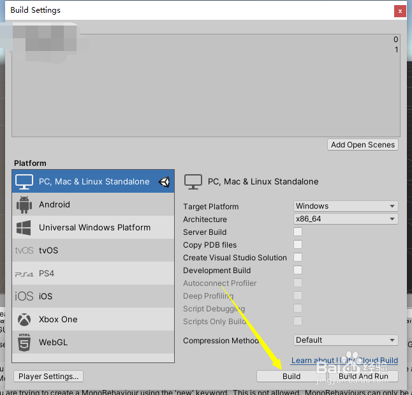Toggle Scripts Only Build checkbox
Image resolution: width=412 pixels, height=395 pixels.
pos(298,321)
